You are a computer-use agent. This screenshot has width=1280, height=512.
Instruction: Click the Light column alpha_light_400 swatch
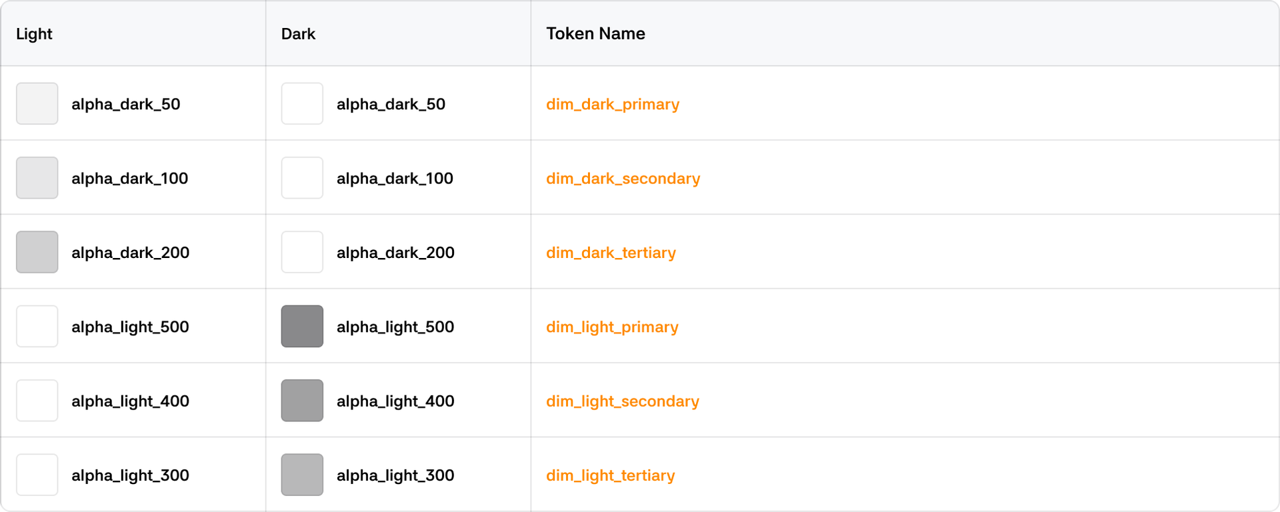pos(37,401)
